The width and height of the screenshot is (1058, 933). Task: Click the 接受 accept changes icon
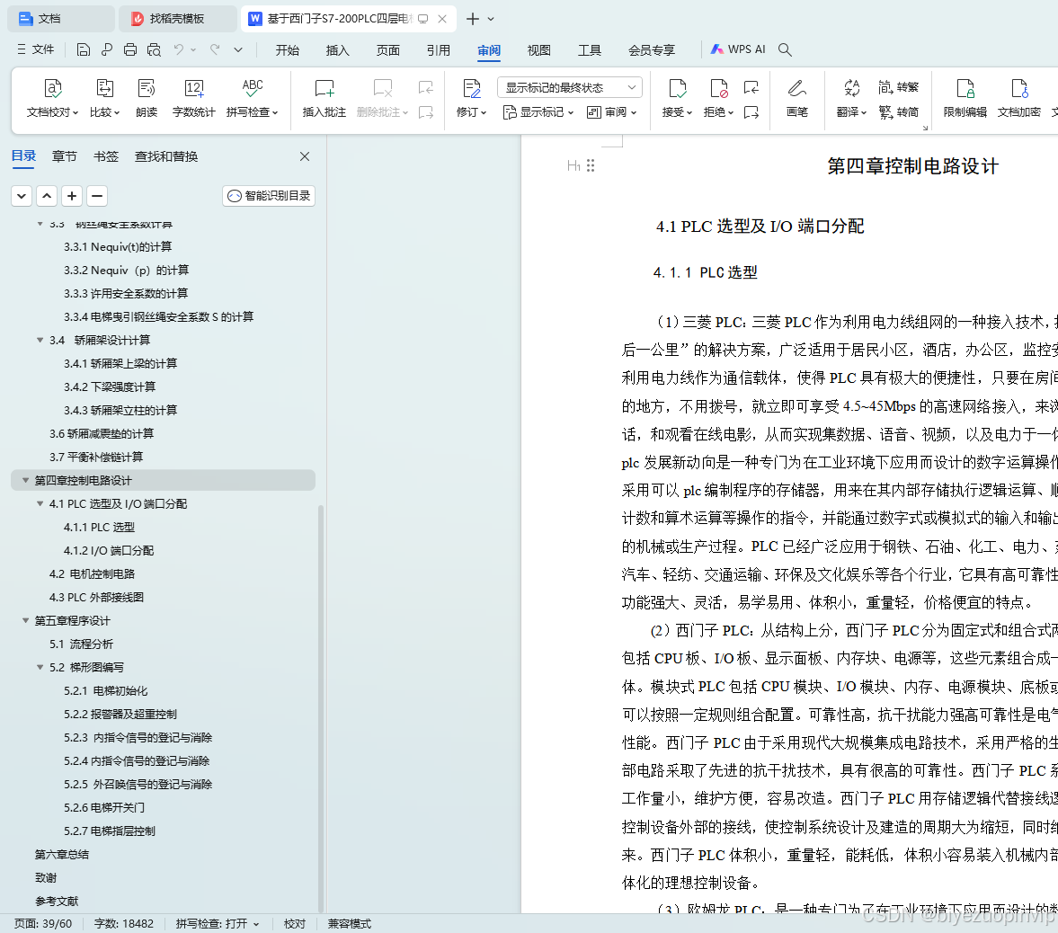677,88
